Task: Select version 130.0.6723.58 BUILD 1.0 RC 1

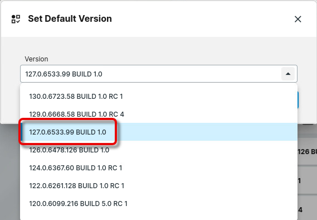Action: coord(159,96)
